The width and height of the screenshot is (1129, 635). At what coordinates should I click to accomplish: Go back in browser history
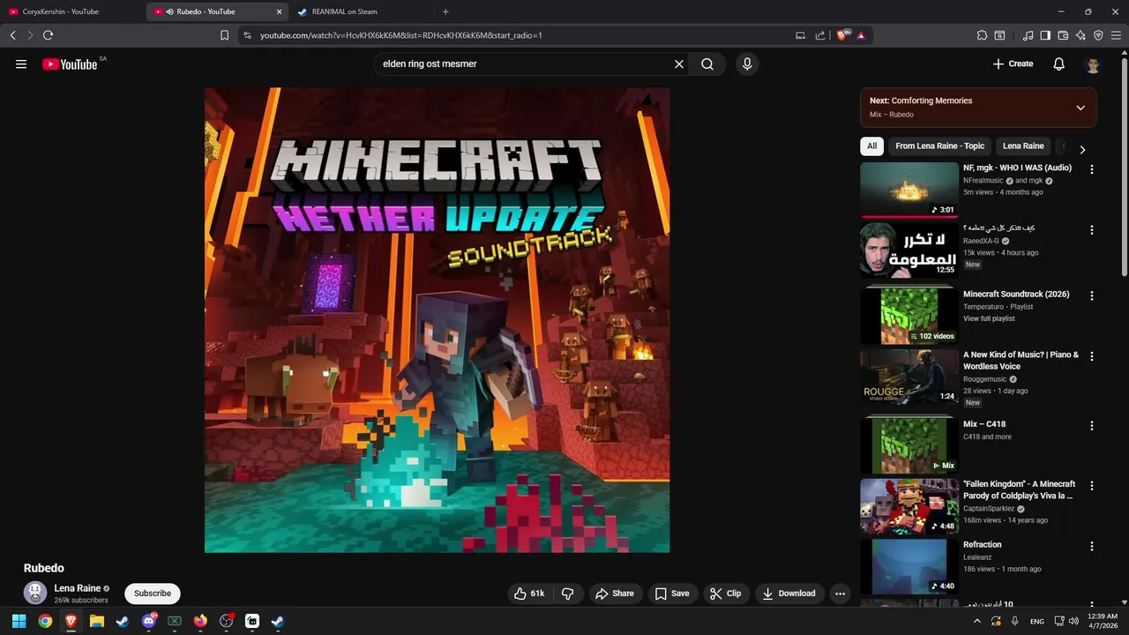[12, 35]
